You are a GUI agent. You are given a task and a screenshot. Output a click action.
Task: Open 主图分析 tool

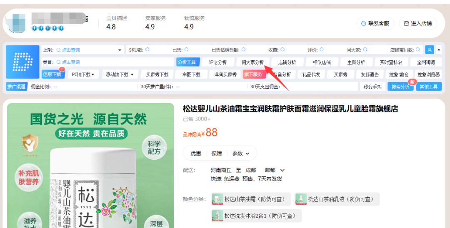pyautogui.click(x=356, y=62)
